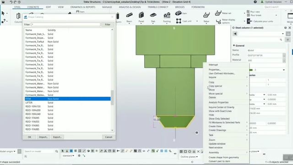
Task: Click OK in Shape Catalog dialog
Action: 29,137
